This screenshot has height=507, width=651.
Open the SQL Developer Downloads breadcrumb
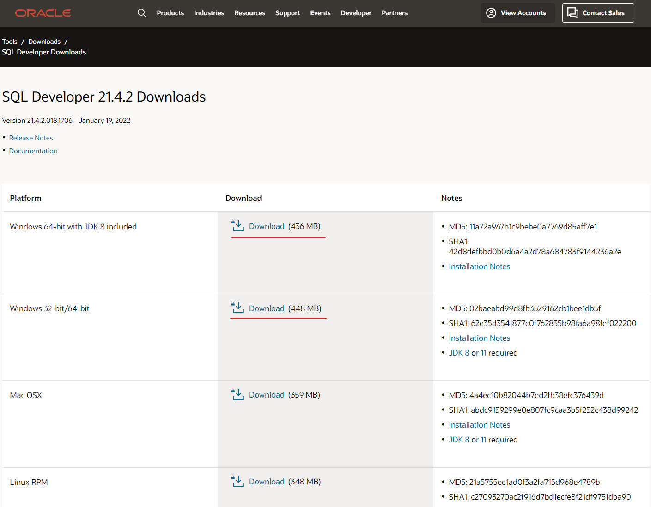[44, 52]
